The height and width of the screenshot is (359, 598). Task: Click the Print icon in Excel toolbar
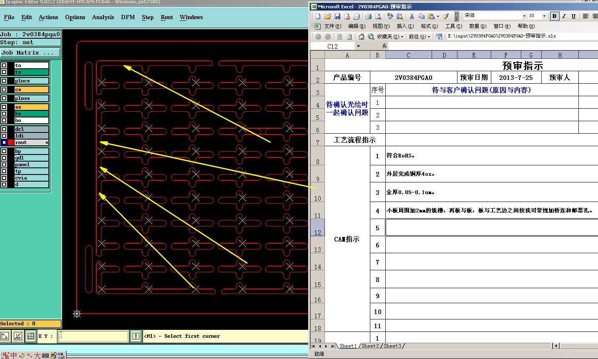click(x=368, y=16)
